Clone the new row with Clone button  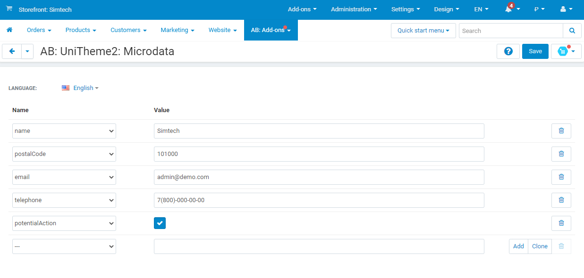540,246
